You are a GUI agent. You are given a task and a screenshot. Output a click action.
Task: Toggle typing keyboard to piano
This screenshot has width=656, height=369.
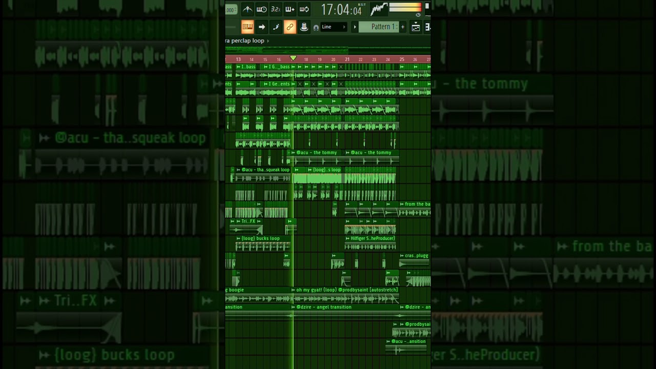[248, 27]
